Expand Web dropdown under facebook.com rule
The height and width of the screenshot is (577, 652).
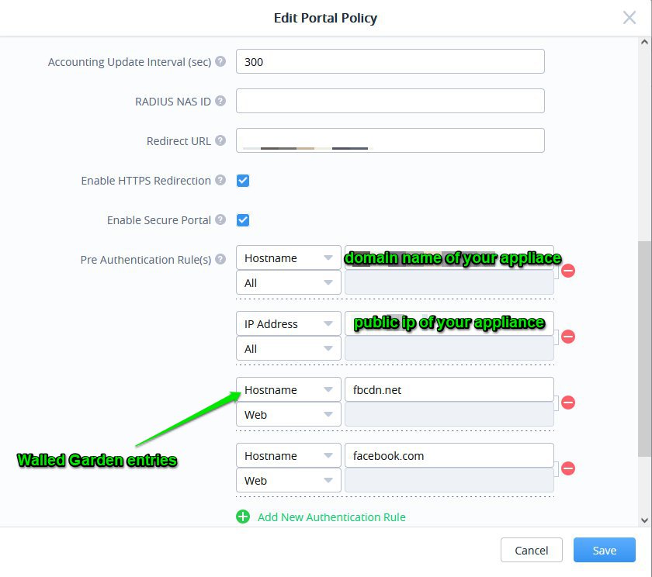coord(288,481)
